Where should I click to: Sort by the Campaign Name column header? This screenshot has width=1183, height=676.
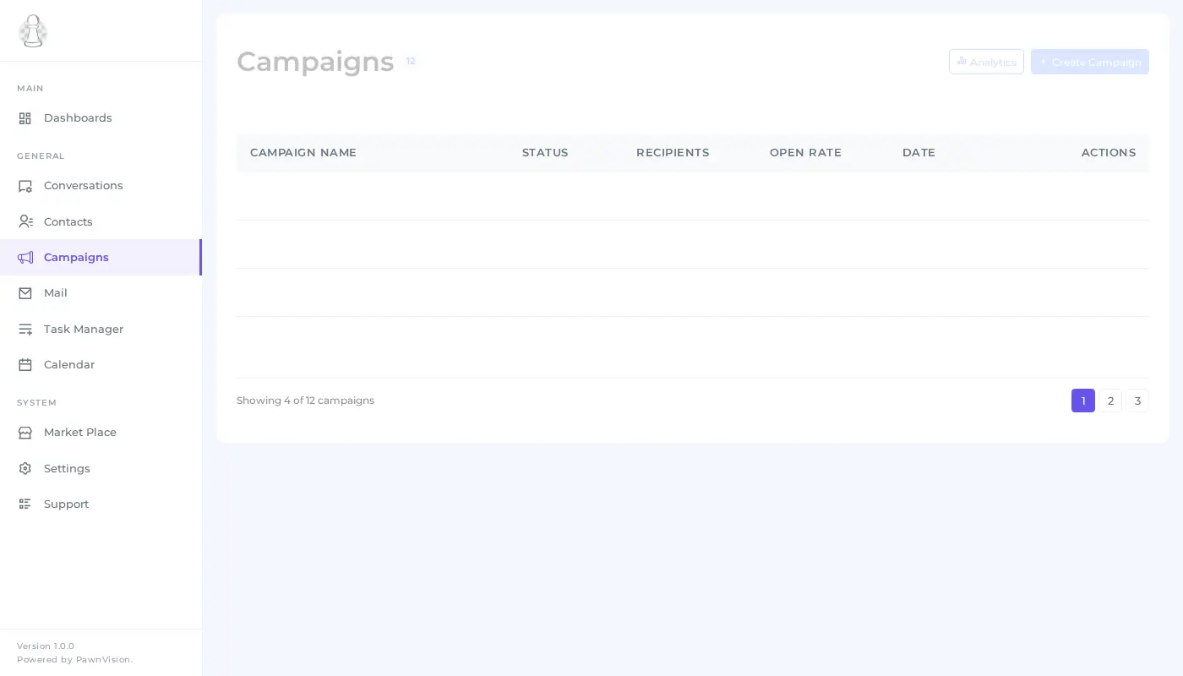(303, 153)
